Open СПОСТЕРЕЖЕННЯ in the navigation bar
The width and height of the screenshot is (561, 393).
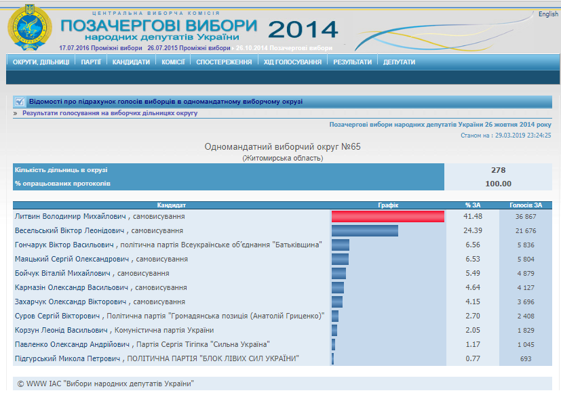point(224,62)
